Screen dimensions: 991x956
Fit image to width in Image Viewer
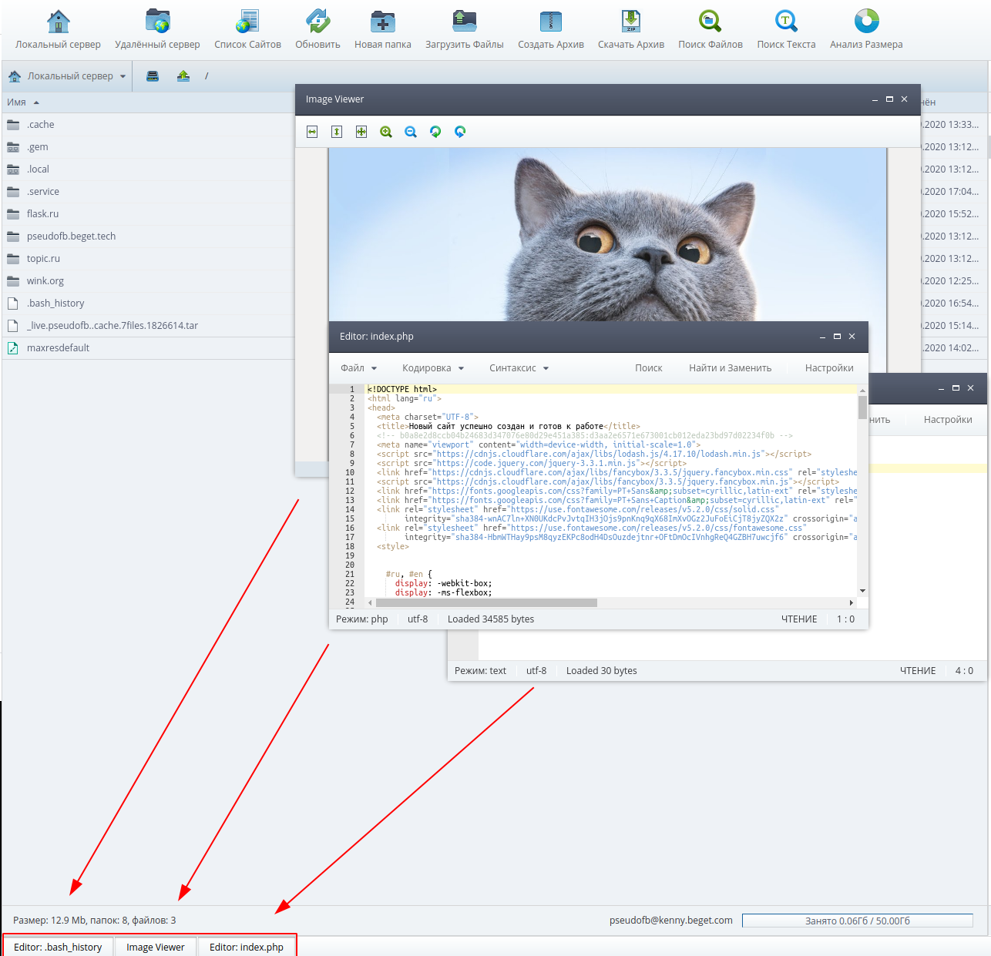312,132
